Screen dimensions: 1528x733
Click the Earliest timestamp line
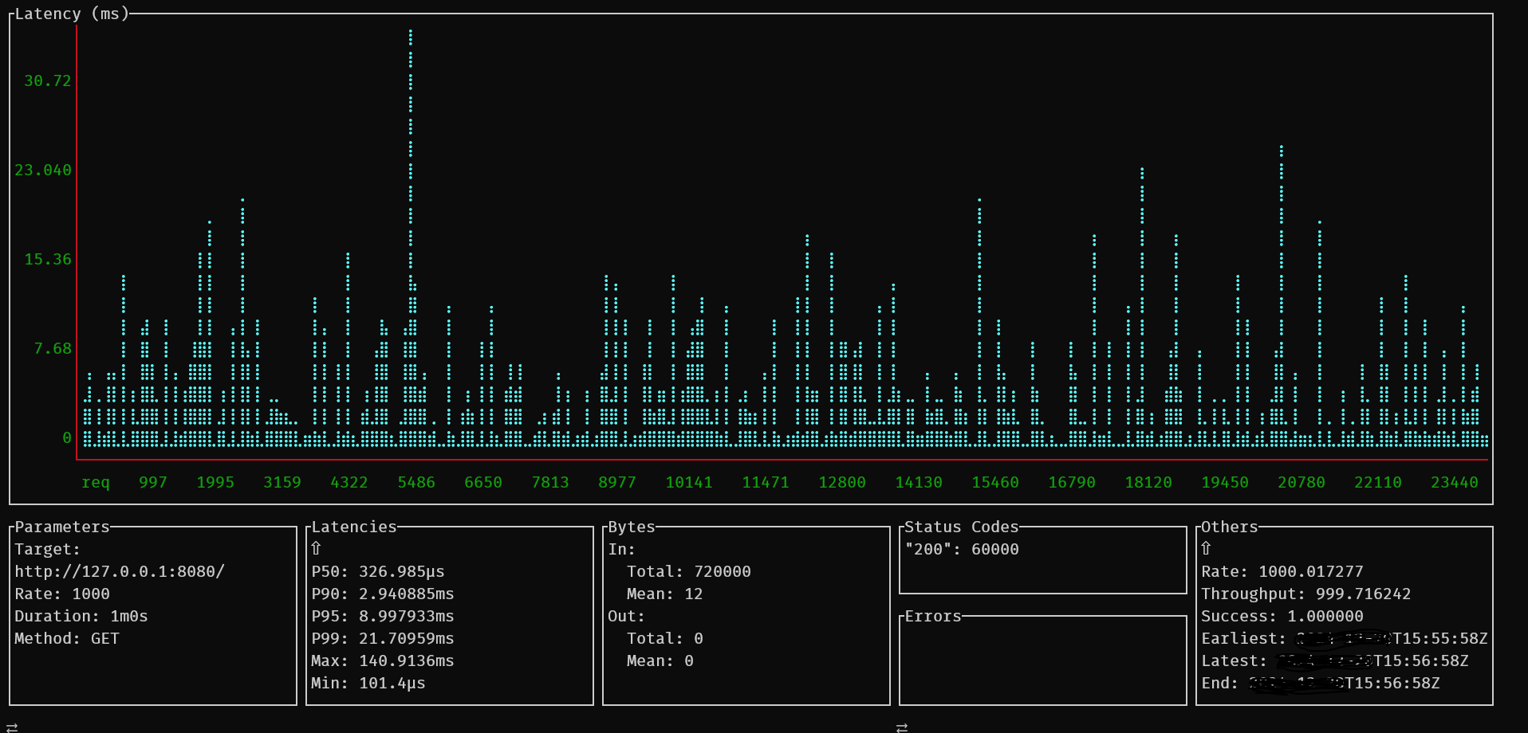coord(1345,638)
